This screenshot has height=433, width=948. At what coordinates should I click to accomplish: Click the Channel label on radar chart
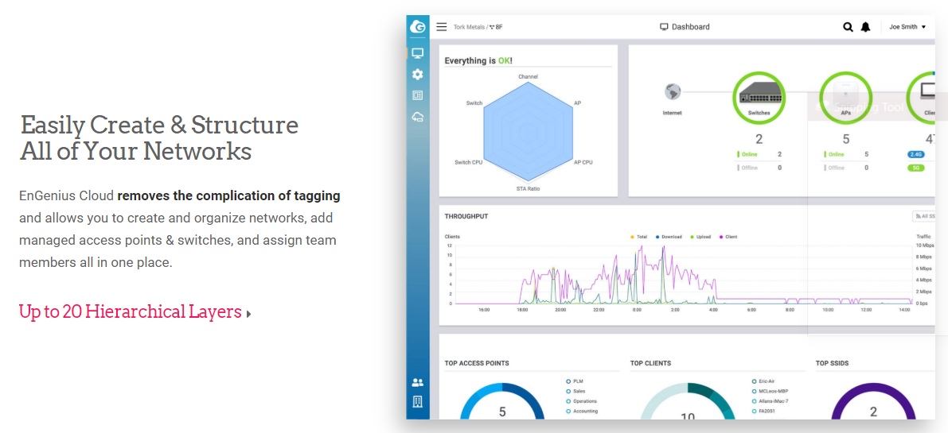point(528,76)
